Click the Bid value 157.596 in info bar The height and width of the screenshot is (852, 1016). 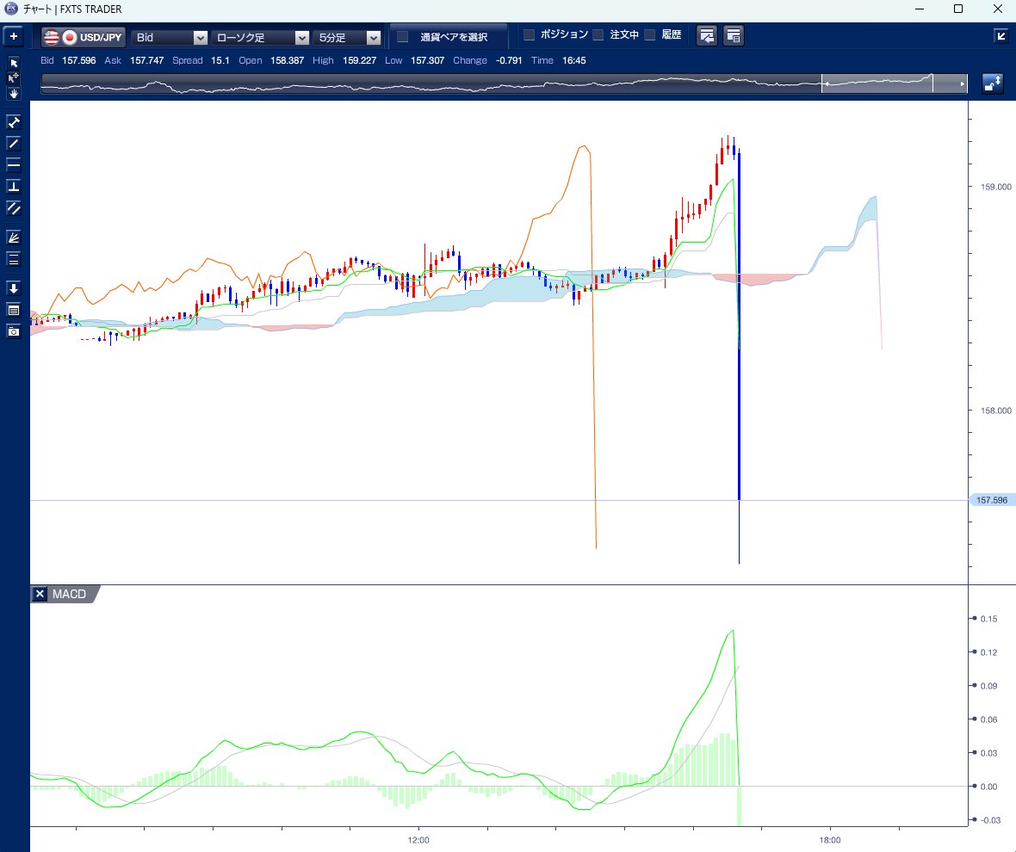tap(78, 60)
